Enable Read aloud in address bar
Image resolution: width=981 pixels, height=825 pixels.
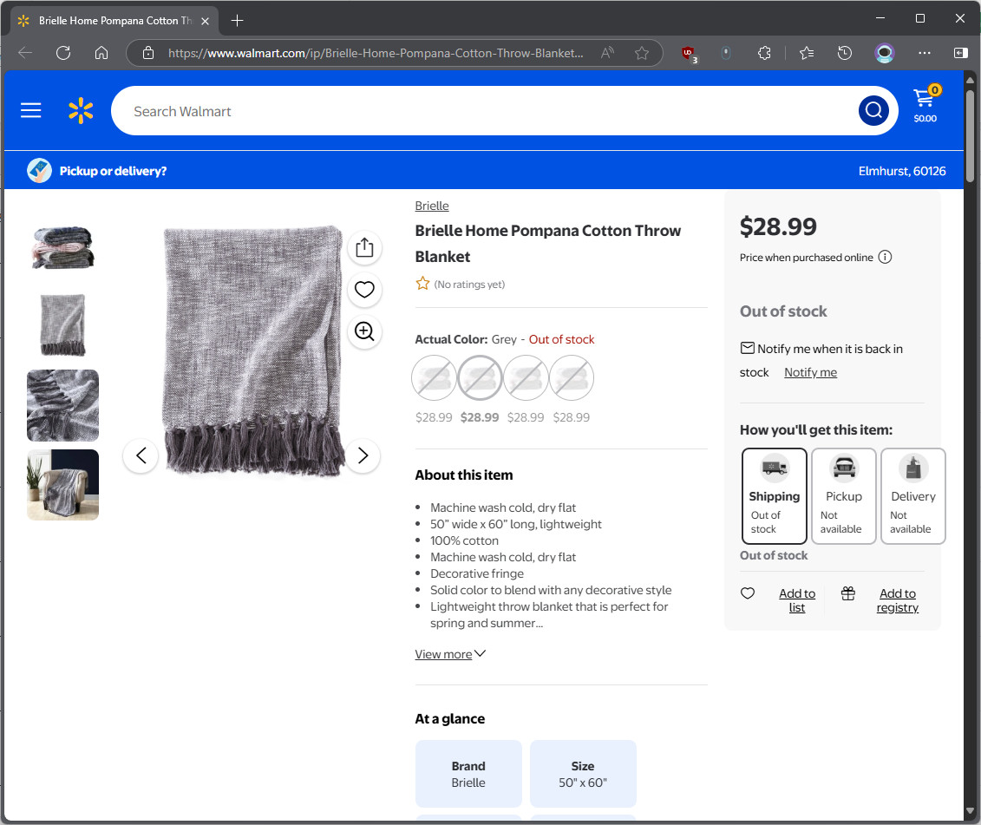(607, 53)
